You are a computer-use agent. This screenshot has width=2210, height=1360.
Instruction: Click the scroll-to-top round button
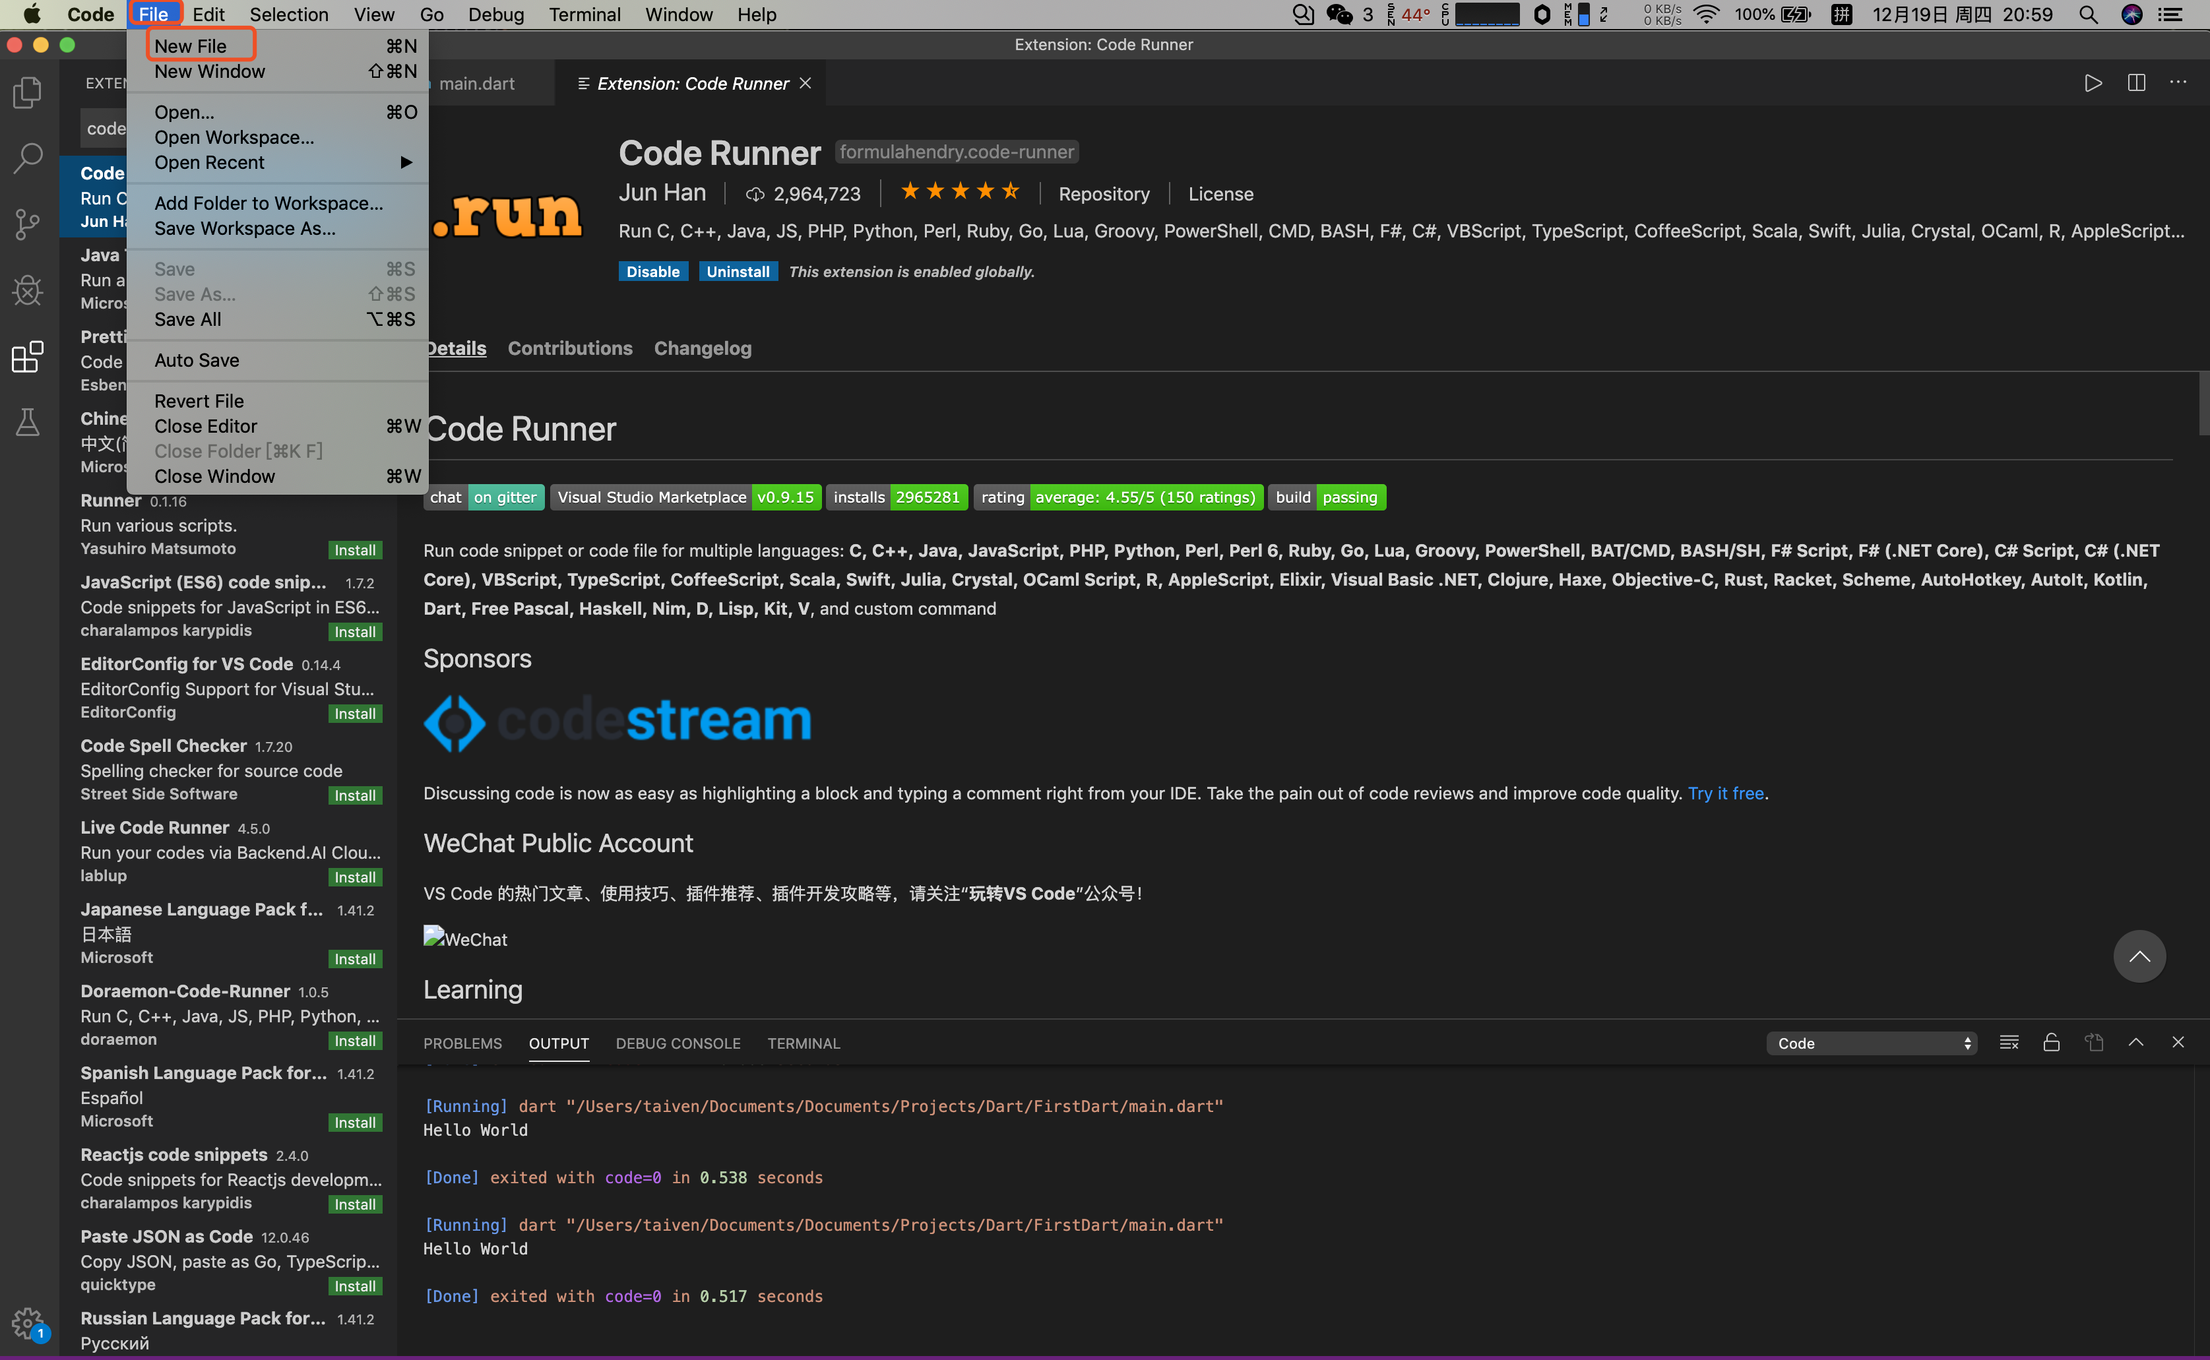pyautogui.click(x=2139, y=956)
